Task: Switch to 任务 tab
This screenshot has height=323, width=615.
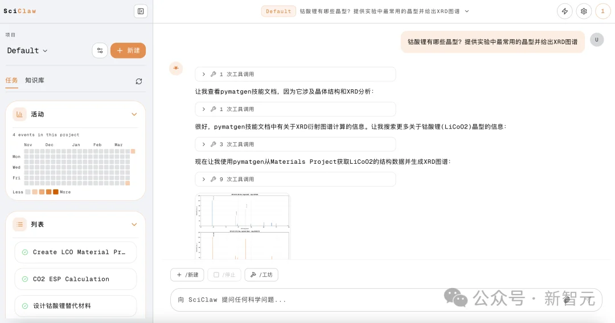Action: [11, 80]
